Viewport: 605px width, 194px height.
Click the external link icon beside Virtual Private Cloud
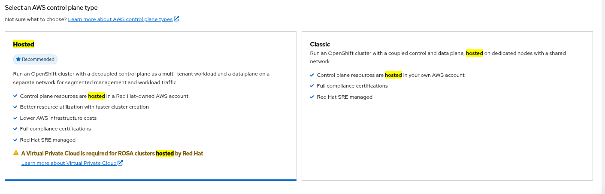(121, 163)
